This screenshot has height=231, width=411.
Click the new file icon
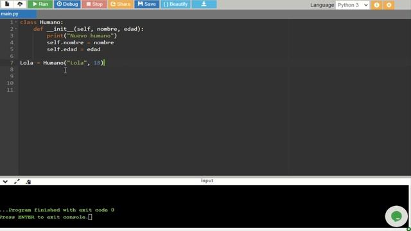(x=7, y=4)
